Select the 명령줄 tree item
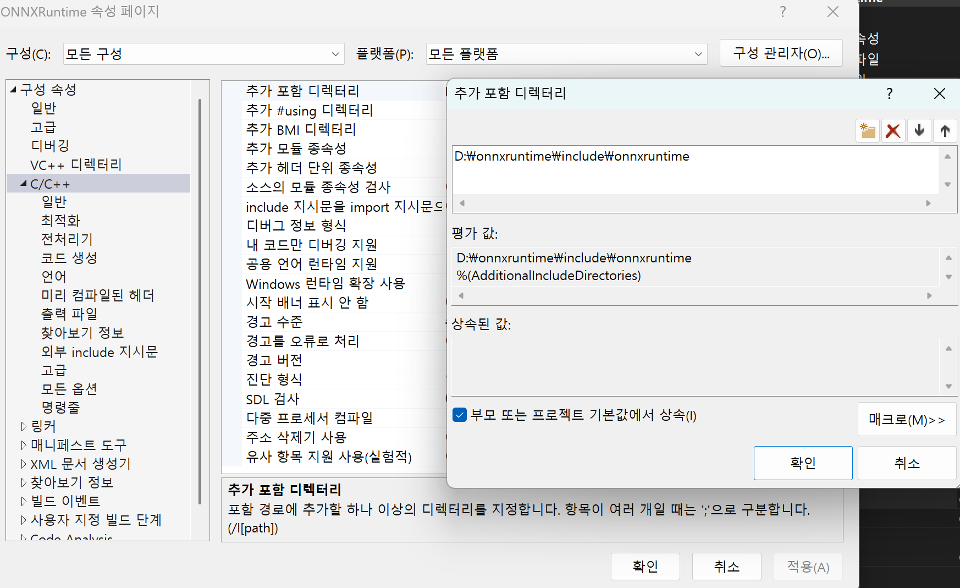The width and height of the screenshot is (960, 588). click(x=60, y=408)
